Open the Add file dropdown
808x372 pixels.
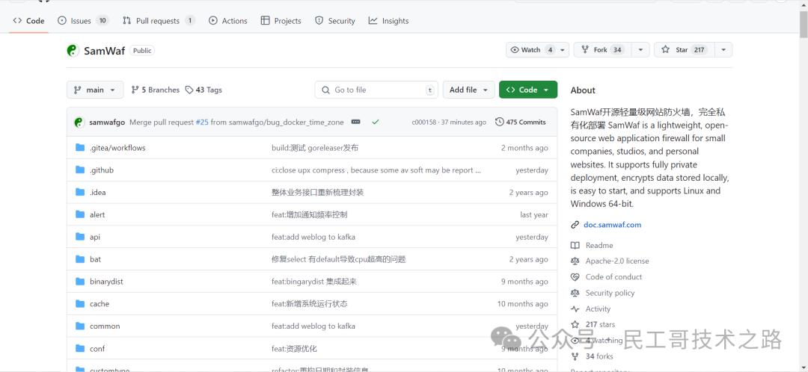tap(468, 90)
